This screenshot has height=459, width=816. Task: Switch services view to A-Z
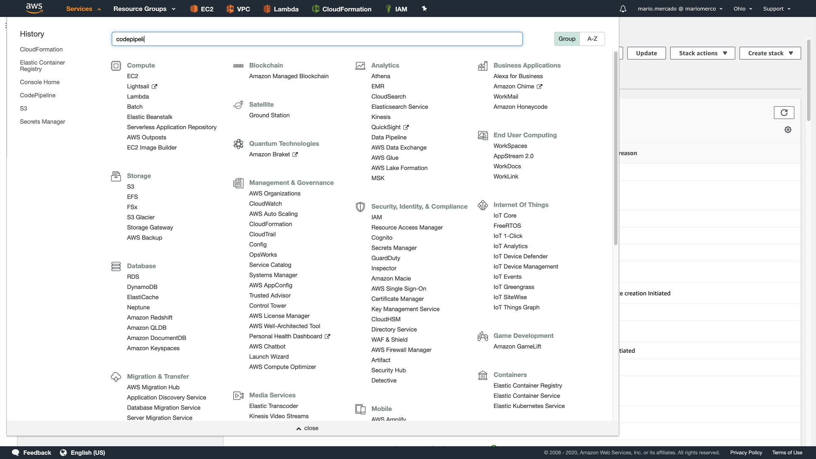pos(592,39)
